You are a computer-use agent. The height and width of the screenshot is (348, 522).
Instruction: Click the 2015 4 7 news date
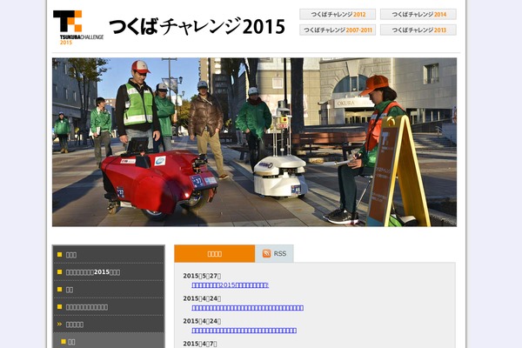tap(200, 344)
